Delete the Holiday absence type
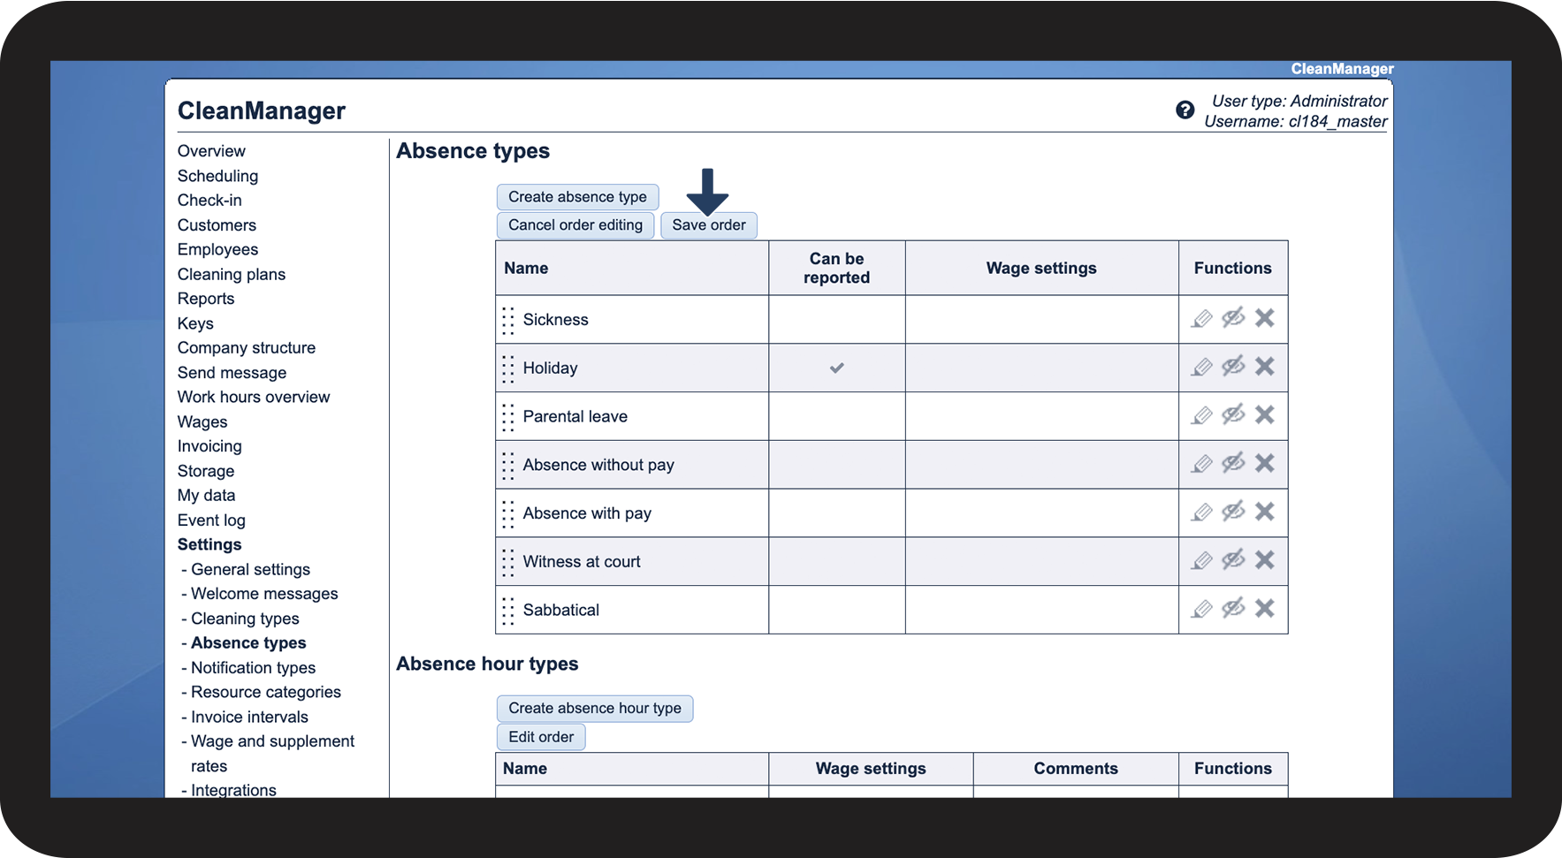The height and width of the screenshot is (858, 1562). pos(1265,367)
